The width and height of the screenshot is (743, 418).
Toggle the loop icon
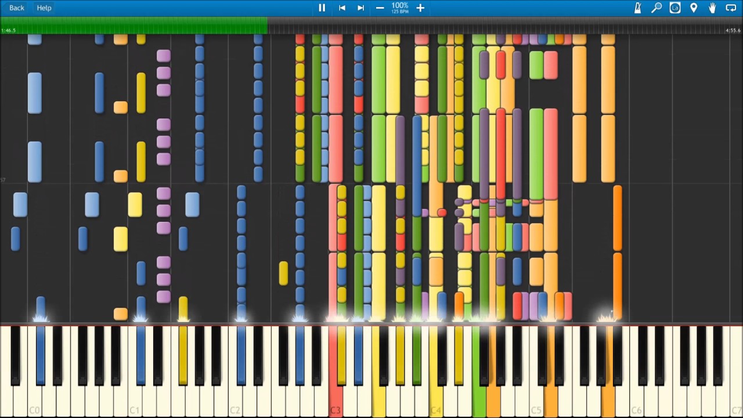(x=731, y=8)
